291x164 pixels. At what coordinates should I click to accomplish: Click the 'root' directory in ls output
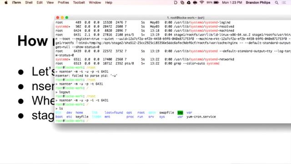coord(141,113)
